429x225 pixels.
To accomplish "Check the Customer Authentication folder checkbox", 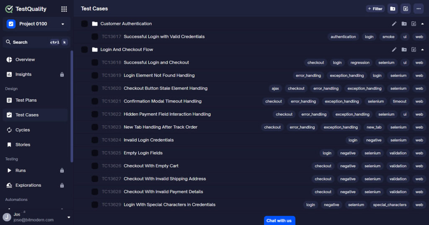I will pyautogui.click(x=85, y=24).
